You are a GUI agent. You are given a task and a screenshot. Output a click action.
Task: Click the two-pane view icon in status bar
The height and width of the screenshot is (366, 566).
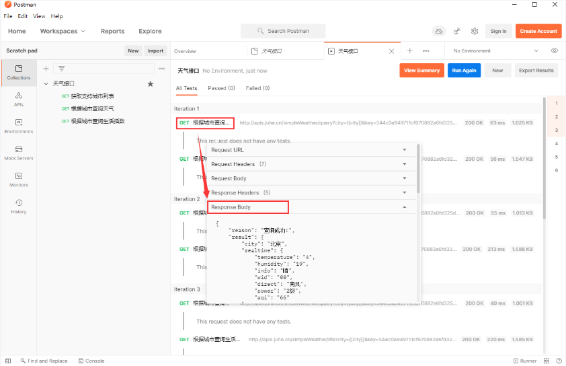[x=547, y=361]
